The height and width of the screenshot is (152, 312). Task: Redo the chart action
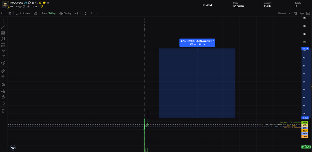pyautogui.click(x=98, y=13)
